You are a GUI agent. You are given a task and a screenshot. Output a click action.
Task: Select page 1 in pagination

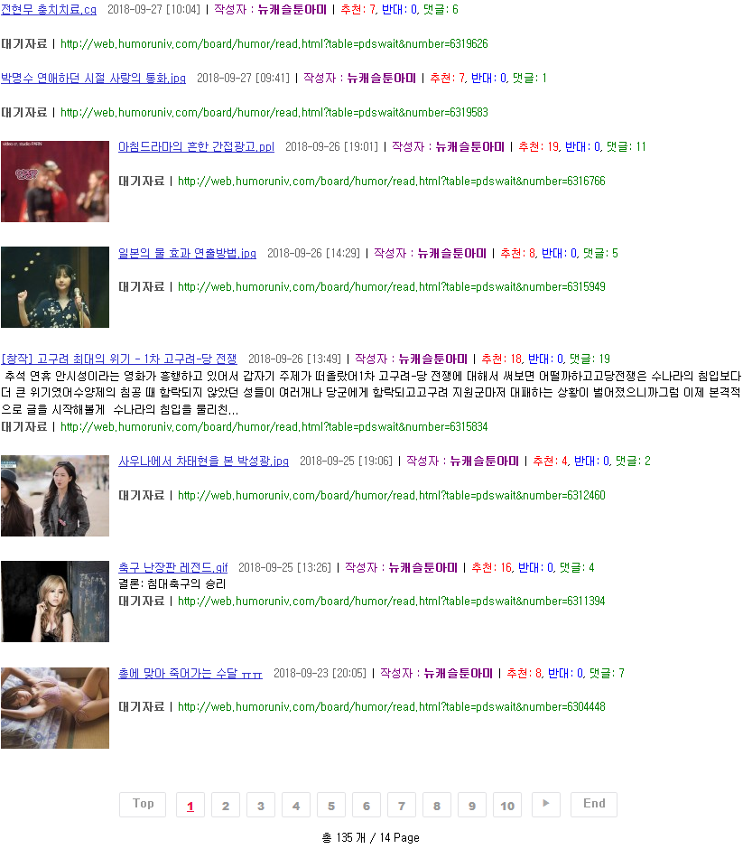(x=190, y=805)
